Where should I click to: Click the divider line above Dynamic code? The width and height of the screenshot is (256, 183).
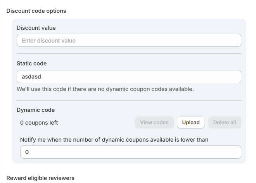pos(129,100)
